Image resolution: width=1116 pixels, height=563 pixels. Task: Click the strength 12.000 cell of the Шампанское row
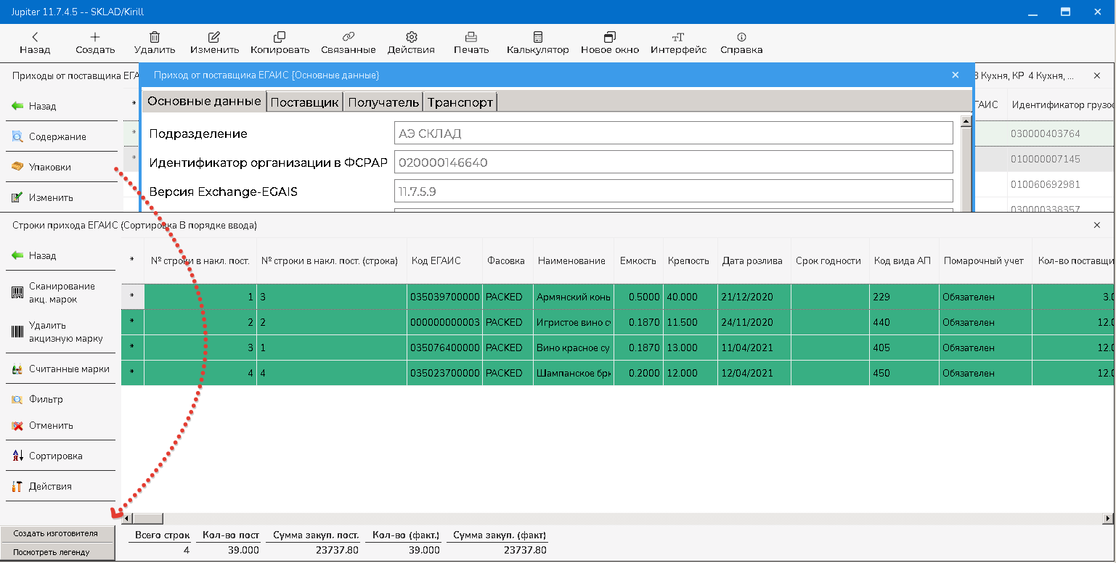click(x=689, y=373)
